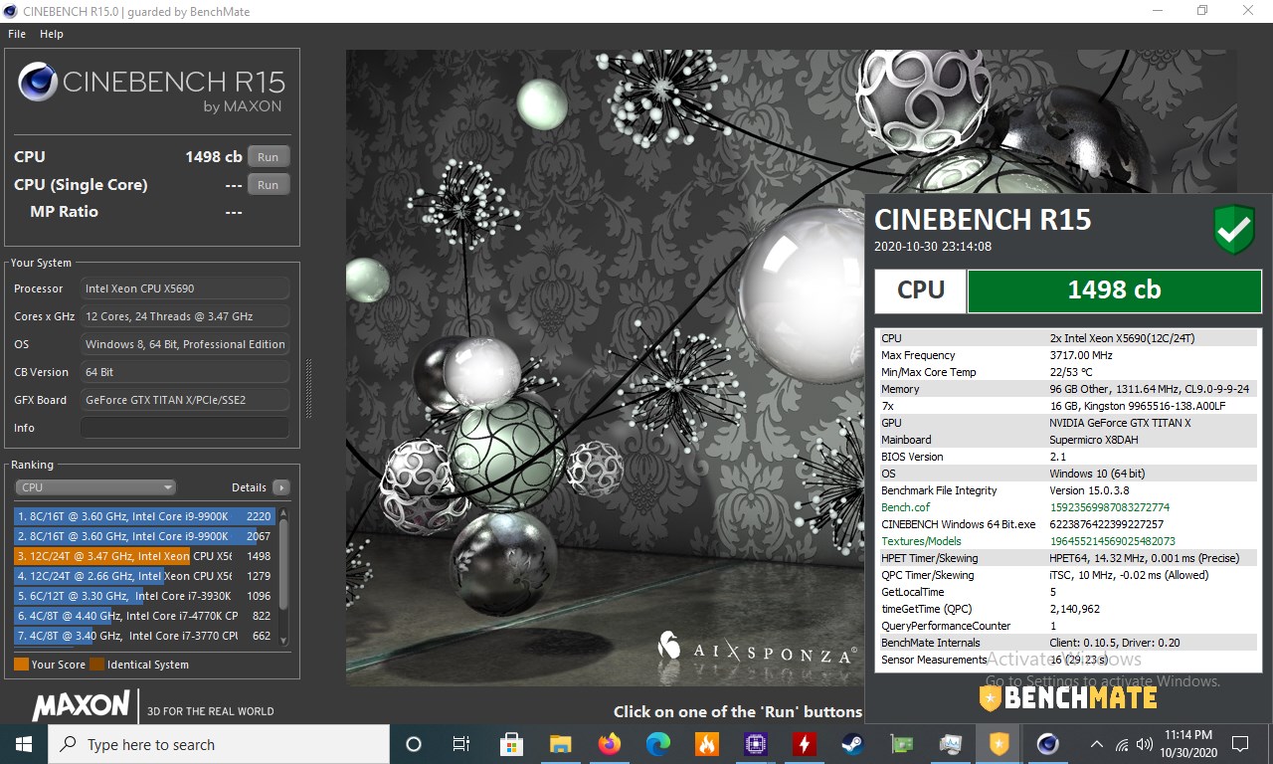1273x764 pixels.
Task: Select rank 3 Xeon 3.47 GHz row
Action: (144, 556)
